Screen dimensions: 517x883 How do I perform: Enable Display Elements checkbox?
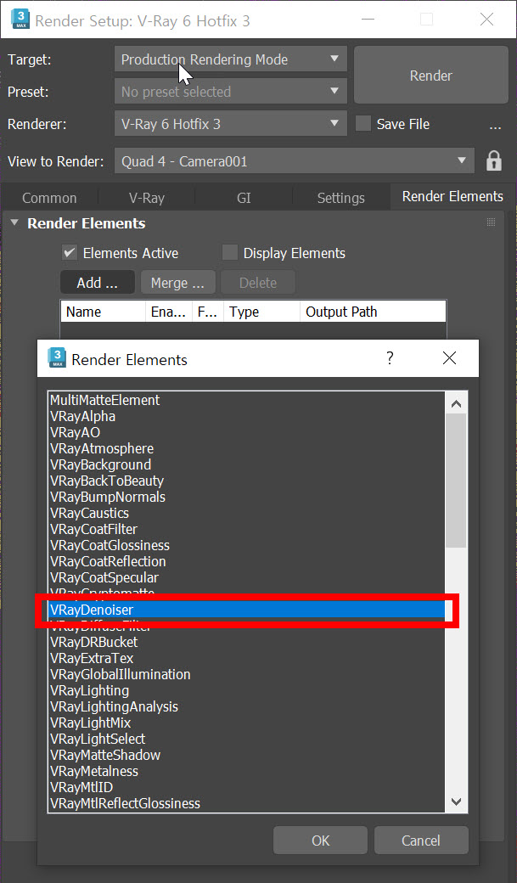[230, 253]
